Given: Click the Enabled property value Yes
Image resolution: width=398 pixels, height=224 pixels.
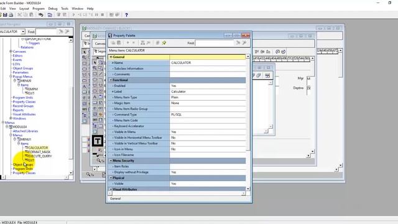Looking at the screenshot, I should tap(208, 86).
